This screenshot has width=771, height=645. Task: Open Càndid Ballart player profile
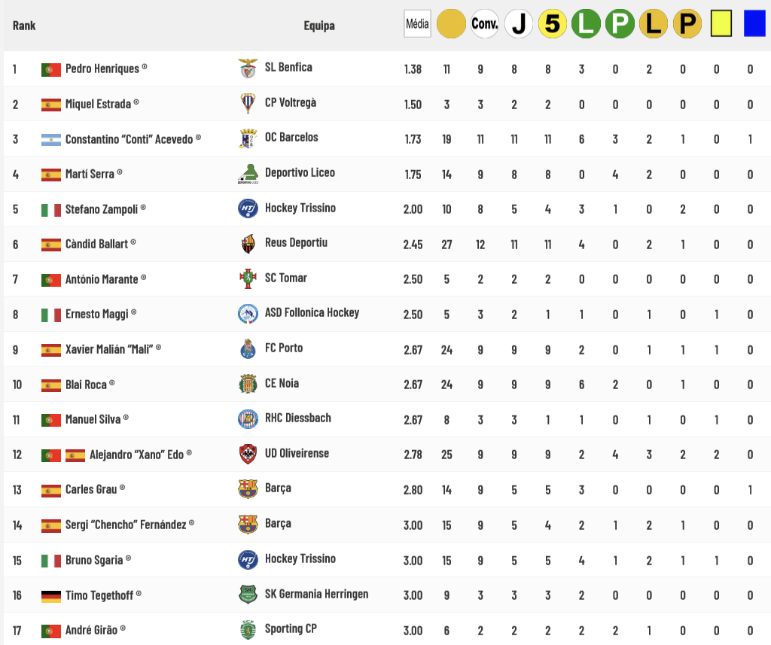[x=96, y=244]
